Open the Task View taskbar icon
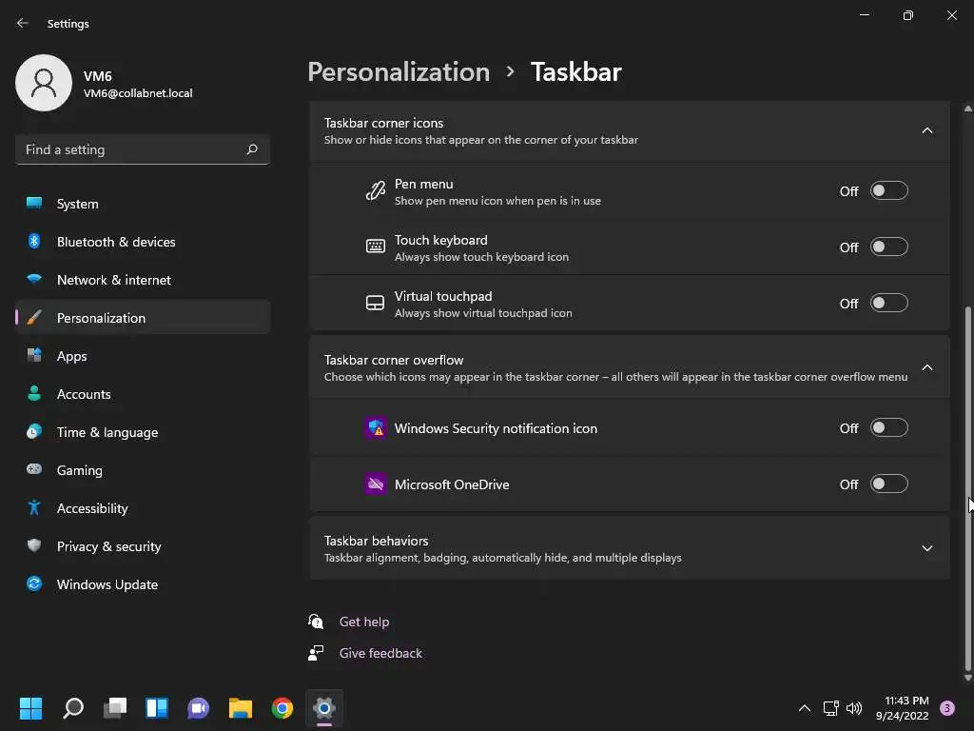Screen dimensions: 974x731 tap(115, 707)
